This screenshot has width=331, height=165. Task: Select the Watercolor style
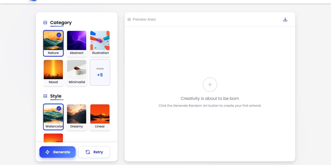coord(53,117)
